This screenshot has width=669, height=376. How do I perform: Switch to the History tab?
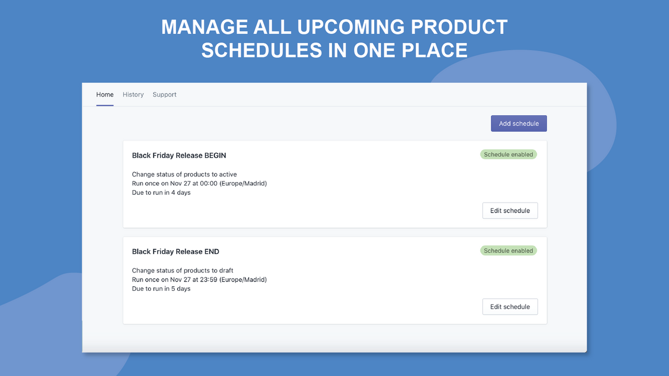coord(133,95)
